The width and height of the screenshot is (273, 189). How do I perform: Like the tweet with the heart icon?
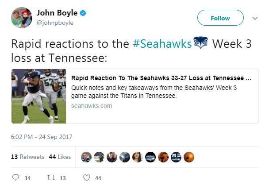(x=87, y=177)
